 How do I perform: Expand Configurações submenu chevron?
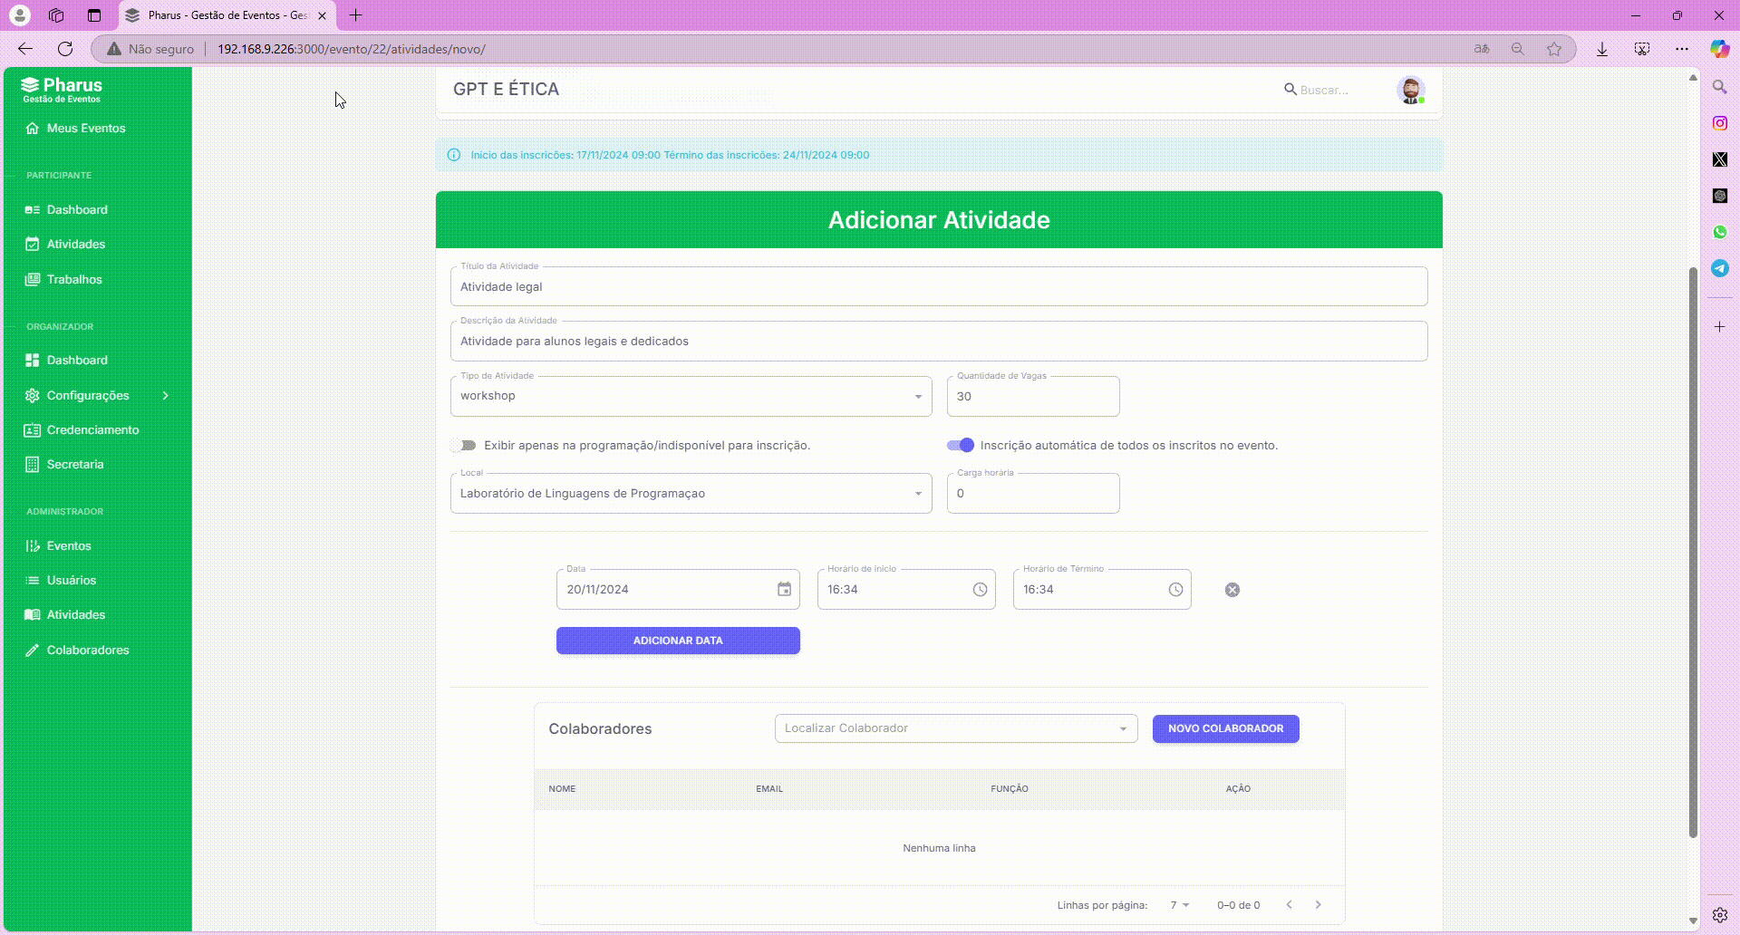click(166, 396)
